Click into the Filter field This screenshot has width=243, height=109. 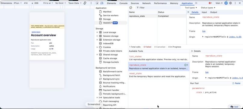point(158,8)
